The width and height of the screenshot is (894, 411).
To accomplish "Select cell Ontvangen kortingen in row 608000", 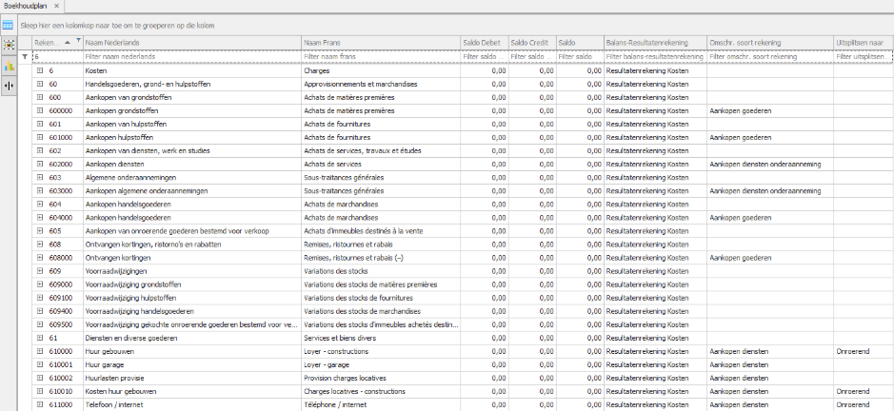I will 192,258.
